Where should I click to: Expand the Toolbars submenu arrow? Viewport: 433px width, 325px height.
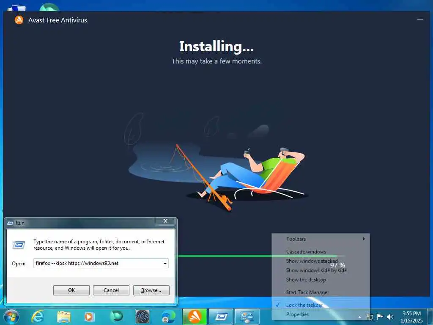click(364, 239)
